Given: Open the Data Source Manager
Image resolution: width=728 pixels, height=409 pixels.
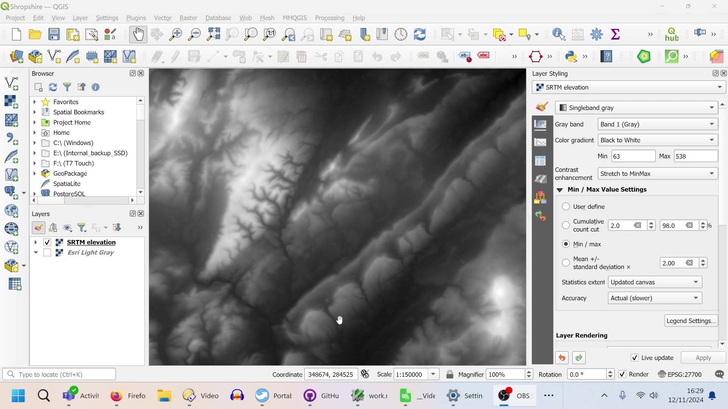Looking at the screenshot, I should [x=17, y=56].
